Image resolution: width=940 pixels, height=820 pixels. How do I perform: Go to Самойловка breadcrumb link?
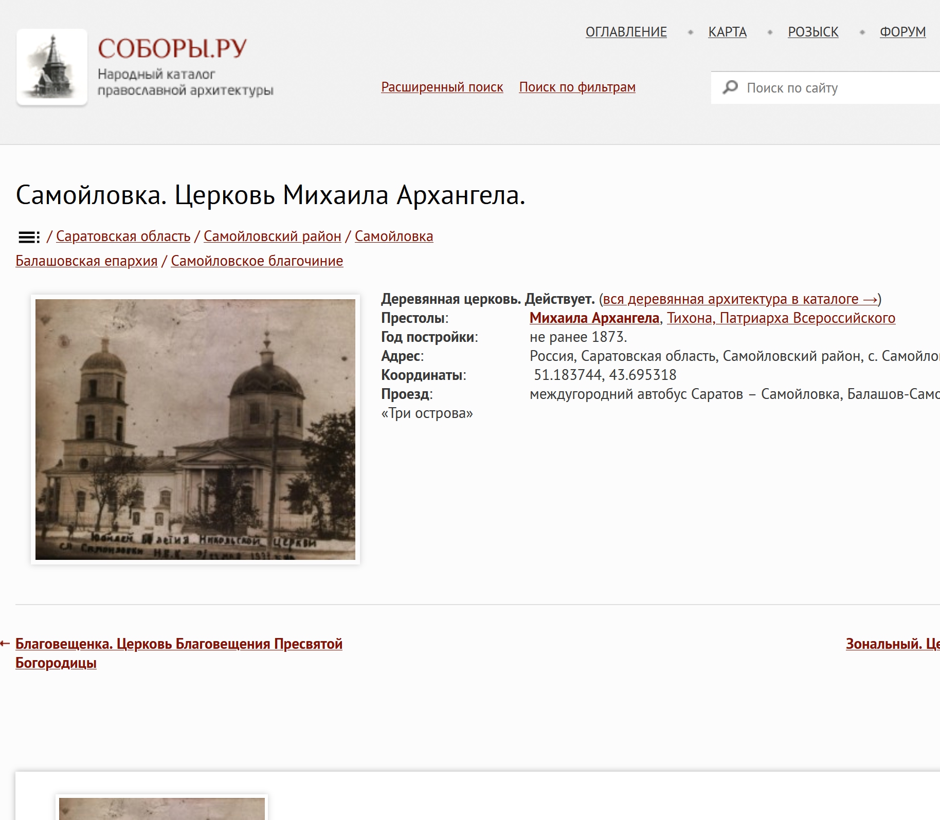click(394, 236)
